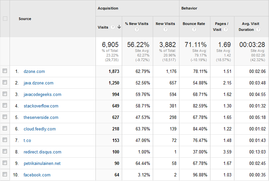
Task: Check the javacodegeeks.com row checkbox
Action: tap(5, 94)
